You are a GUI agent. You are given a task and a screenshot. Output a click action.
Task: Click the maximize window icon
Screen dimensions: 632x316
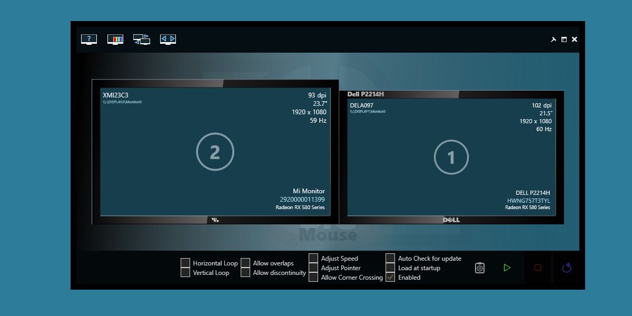(x=564, y=39)
